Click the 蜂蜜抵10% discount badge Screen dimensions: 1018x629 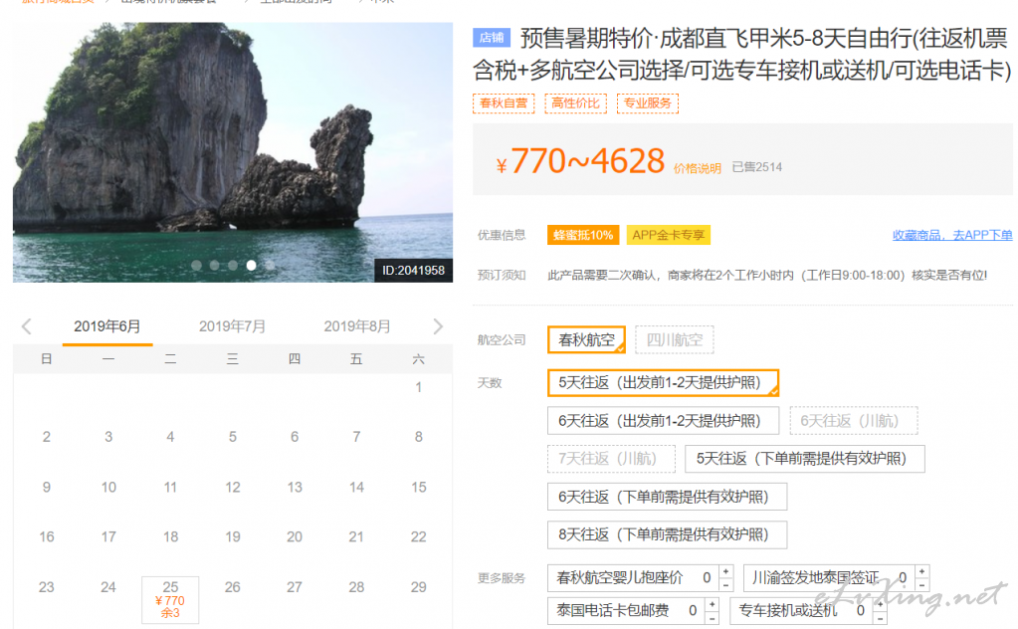583,235
